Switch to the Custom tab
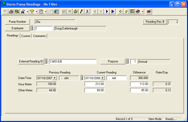 pyautogui.click(x=26, y=36)
